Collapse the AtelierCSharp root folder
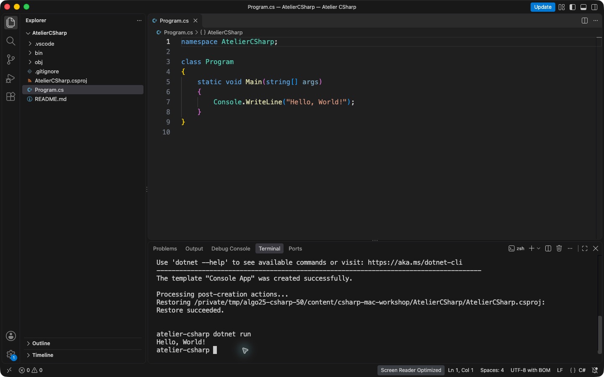The image size is (604, 377). pyautogui.click(x=83, y=33)
